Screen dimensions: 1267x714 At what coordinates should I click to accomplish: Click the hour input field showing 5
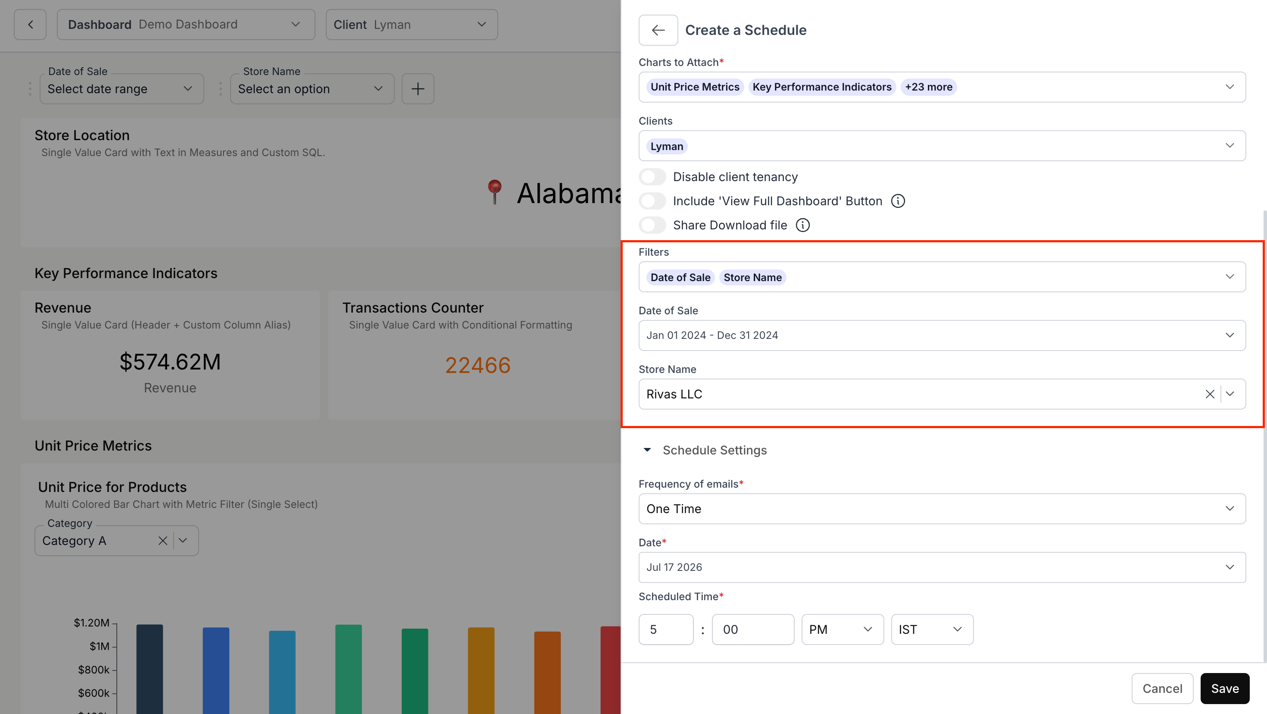[x=666, y=629]
